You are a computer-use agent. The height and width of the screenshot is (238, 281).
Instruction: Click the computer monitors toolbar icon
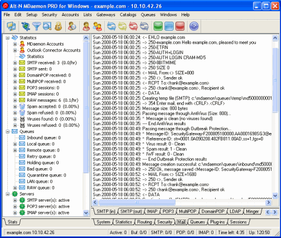pyautogui.click(x=11, y=26)
